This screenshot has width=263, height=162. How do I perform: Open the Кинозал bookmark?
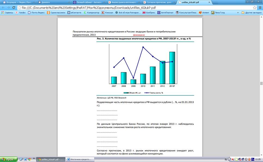coord(107,13)
